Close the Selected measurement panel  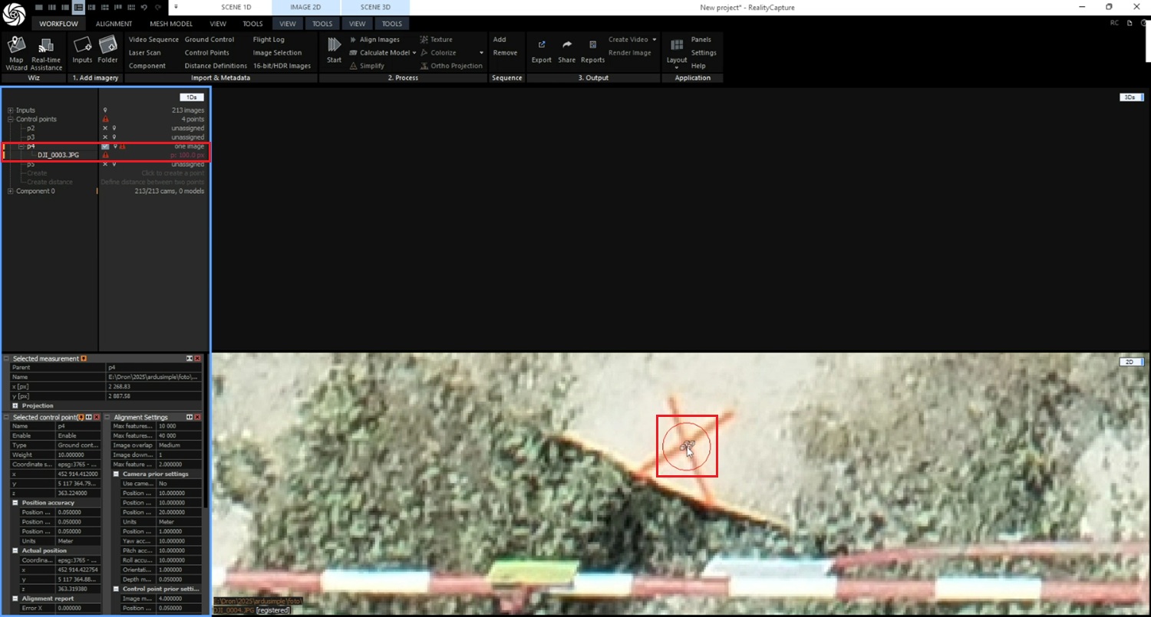coord(197,359)
